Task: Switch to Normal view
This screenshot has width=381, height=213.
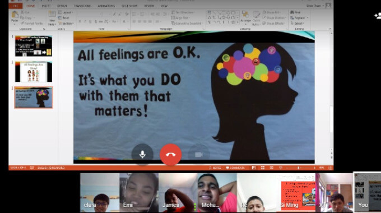Action: (254, 168)
